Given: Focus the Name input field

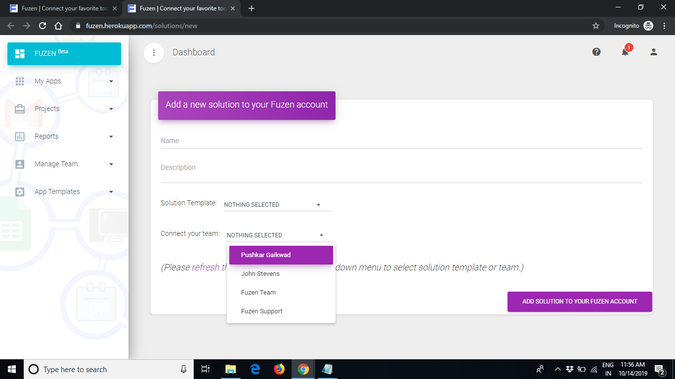Looking at the screenshot, I should [401, 141].
